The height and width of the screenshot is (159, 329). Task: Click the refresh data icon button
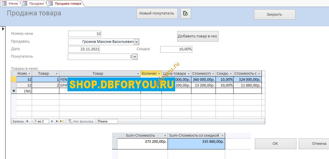pyautogui.click(x=186, y=13)
